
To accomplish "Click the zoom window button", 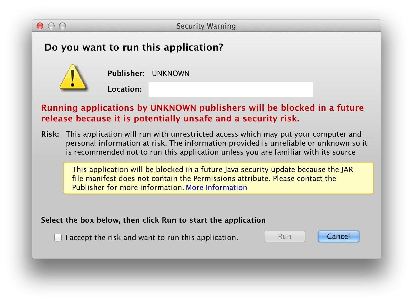I will 62,26.
